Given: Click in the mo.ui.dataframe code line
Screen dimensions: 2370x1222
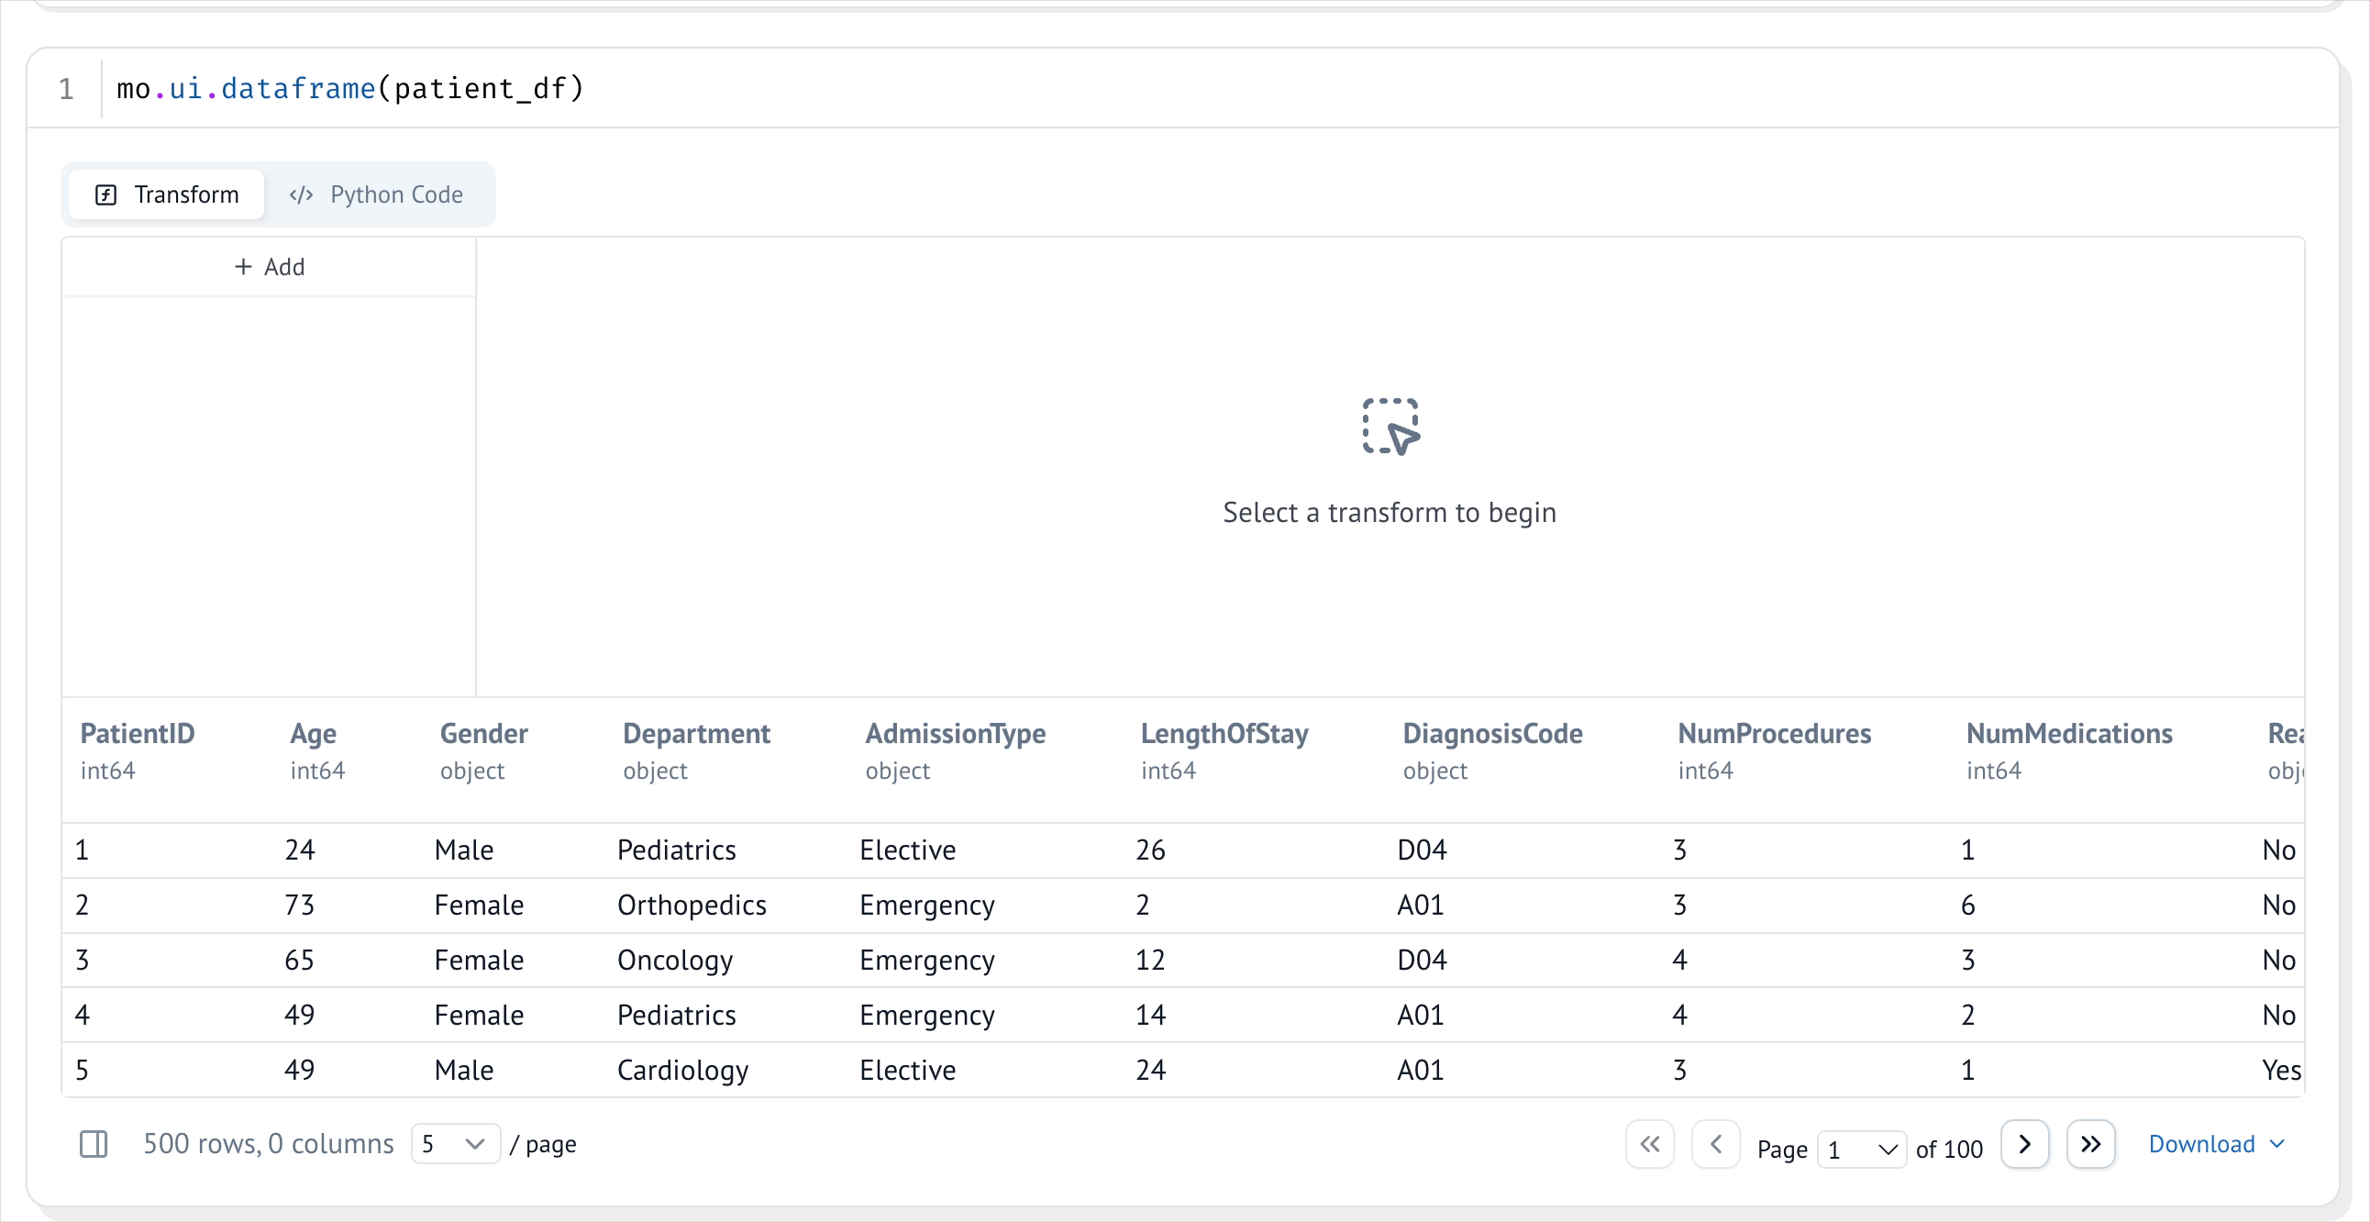Looking at the screenshot, I should click(349, 88).
